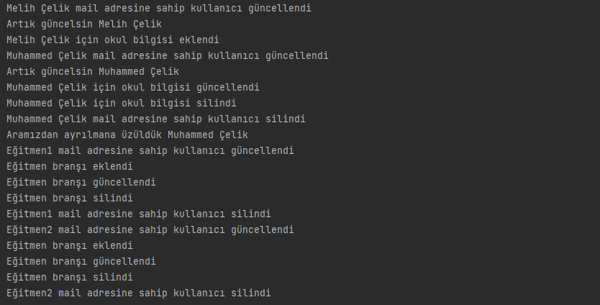Click 'Melih Çelik için okul bilgisi eklendi'
Image resolution: width=600 pixels, height=305 pixels.
pos(112,40)
